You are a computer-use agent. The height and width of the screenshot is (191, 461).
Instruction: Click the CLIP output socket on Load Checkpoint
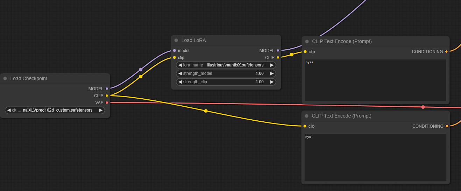(107, 95)
